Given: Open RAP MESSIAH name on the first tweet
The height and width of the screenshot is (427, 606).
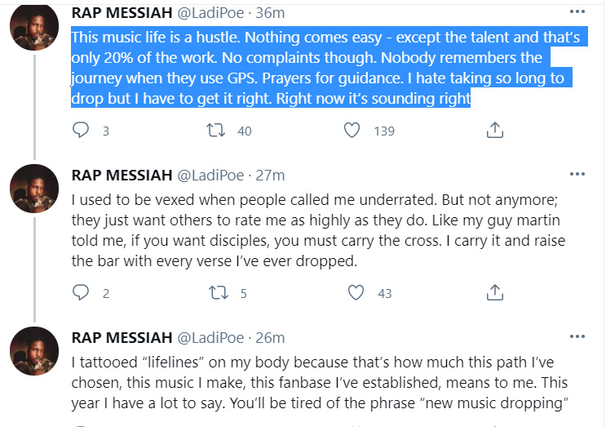Looking at the screenshot, I should (122, 14).
